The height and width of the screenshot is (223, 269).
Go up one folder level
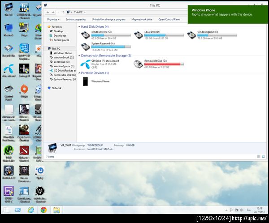pyautogui.click(x=63, y=13)
